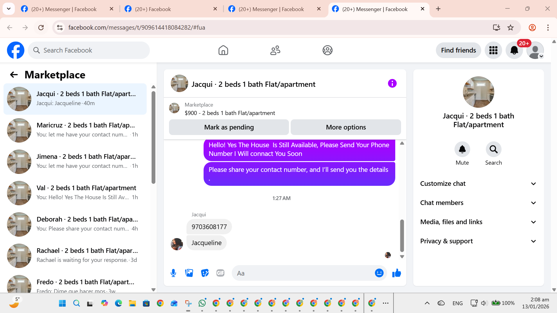Image resolution: width=557 pixels, height=313 pixels.
Task: Focus the Search Facebook field
Action: pyautogui.click(x=89, y=50)
